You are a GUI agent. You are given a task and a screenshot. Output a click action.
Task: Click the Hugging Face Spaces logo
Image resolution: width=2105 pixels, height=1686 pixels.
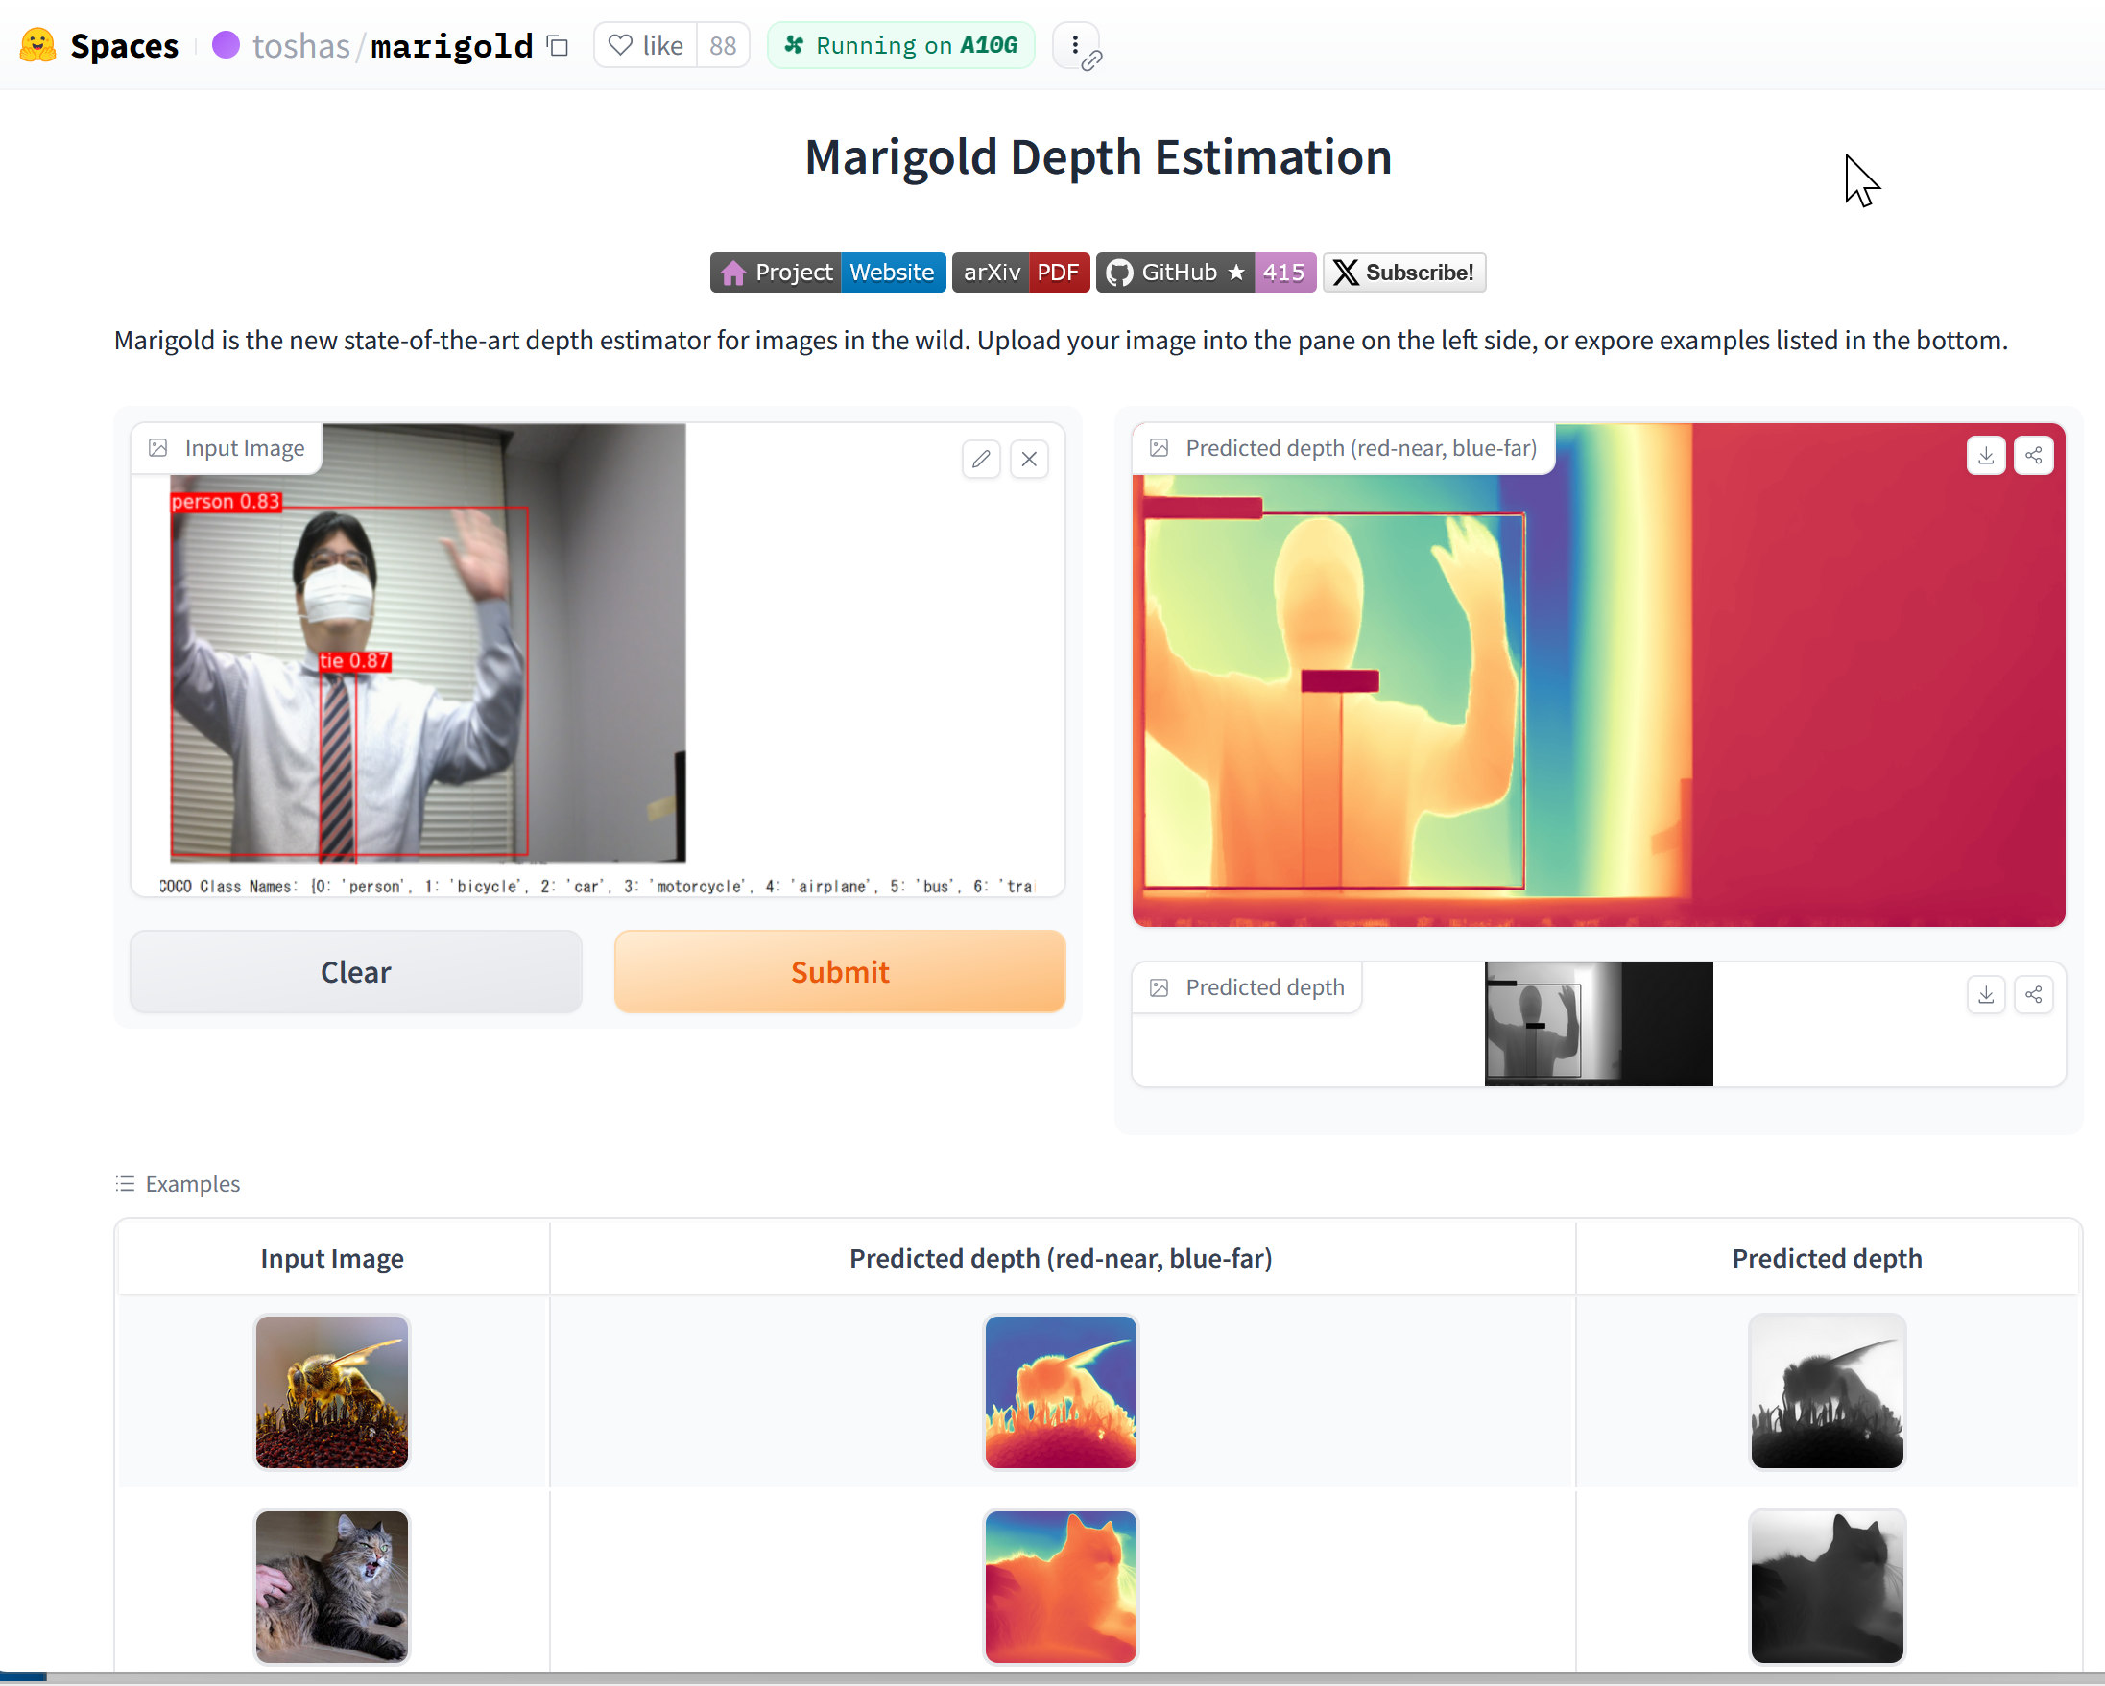[x=38, y=46]
